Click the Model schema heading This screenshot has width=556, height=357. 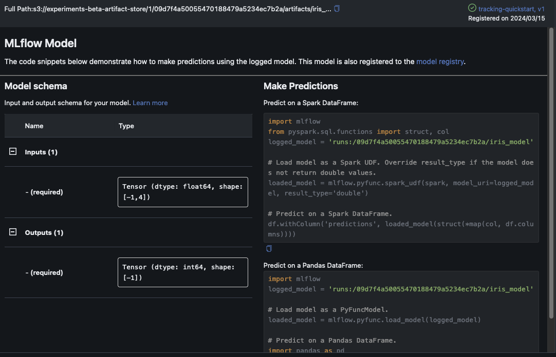click(x=36, y=86)
